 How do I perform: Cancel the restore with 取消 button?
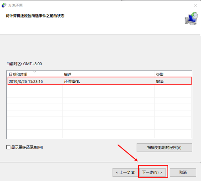point(183,172)
